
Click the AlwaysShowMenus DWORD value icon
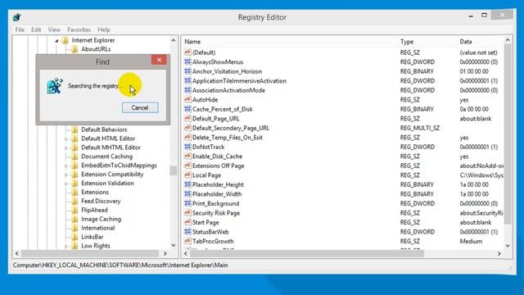[187, 61]
